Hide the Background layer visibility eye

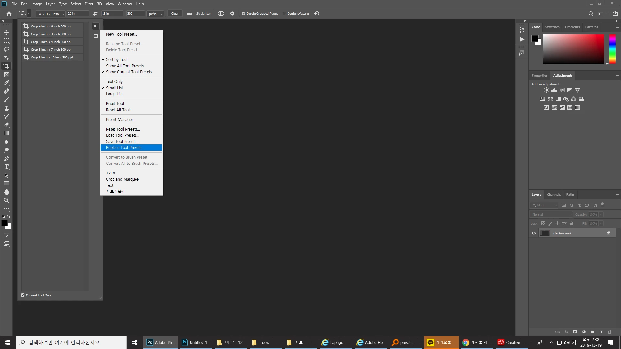(534, 233)
